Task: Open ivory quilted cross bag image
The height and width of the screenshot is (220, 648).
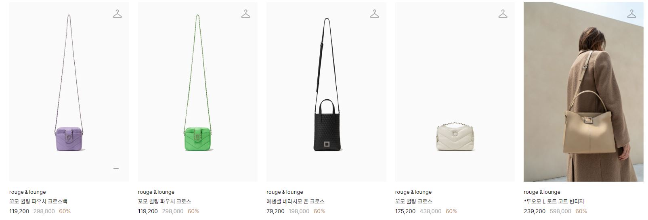Action: tap(455, 92)
